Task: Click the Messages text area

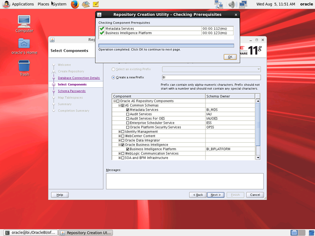Action: tap(184, 181)
